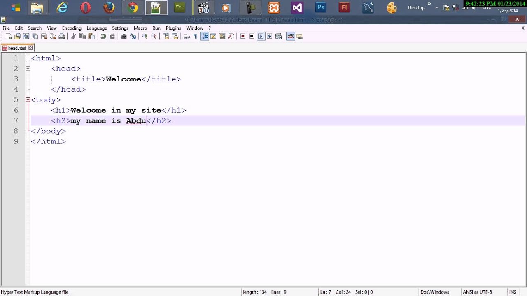The height and width of the screenshot is (296, 527).
Task: Click the taskbar clock showing 9:42:23 PM
Action: 495,4
